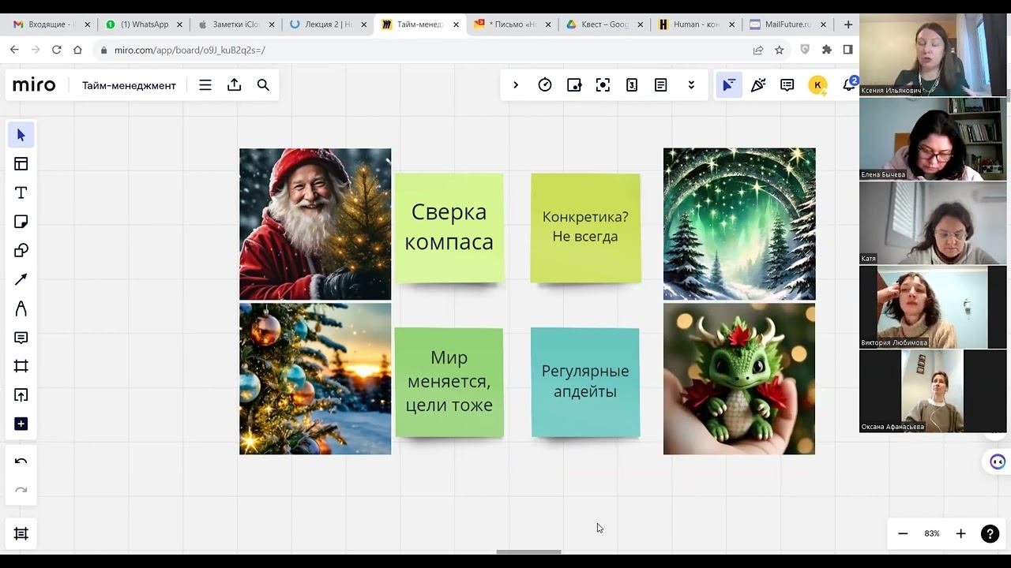Screen dimensions: 1011x568
Task: Open the reactions party popper icon
Action: pos(758,85)
